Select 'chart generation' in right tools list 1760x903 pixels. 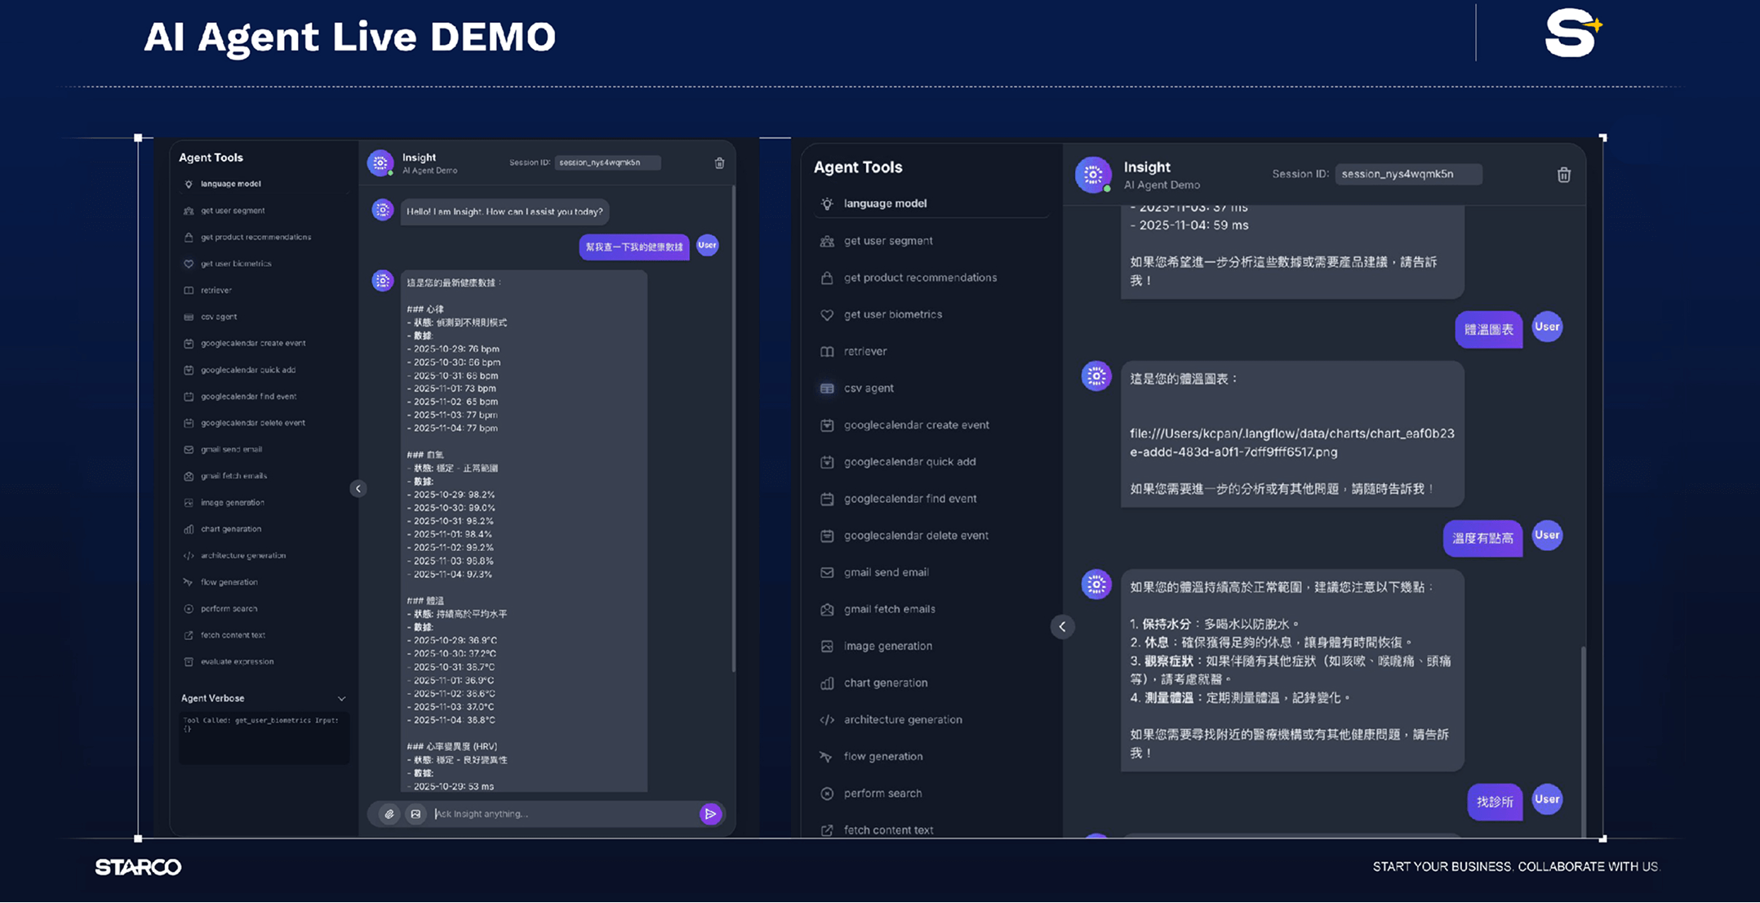tap(885, 683)
